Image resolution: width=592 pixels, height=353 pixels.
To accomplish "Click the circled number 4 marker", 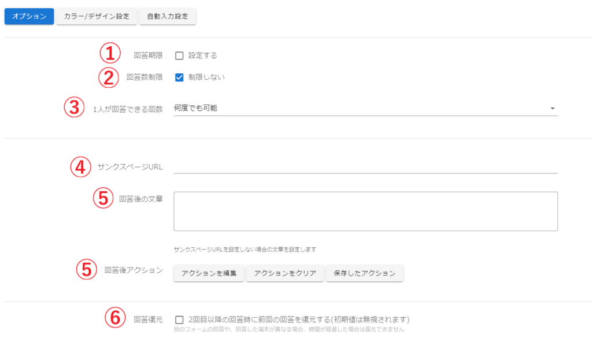I will 81,167.
